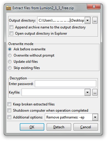This screenshot has height=141, width=108.
Task: Confirm extraction with the OK button
Action: click(x=32, y=127)
